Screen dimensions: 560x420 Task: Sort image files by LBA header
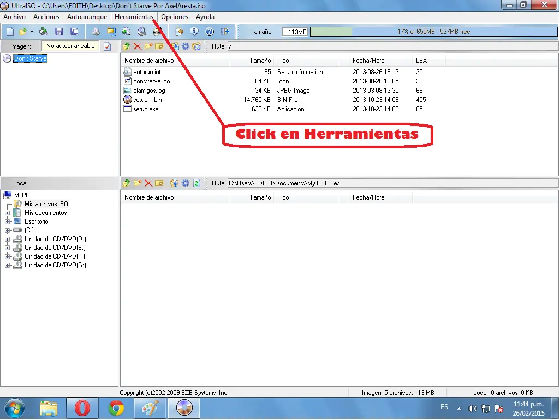coord(429,61)
